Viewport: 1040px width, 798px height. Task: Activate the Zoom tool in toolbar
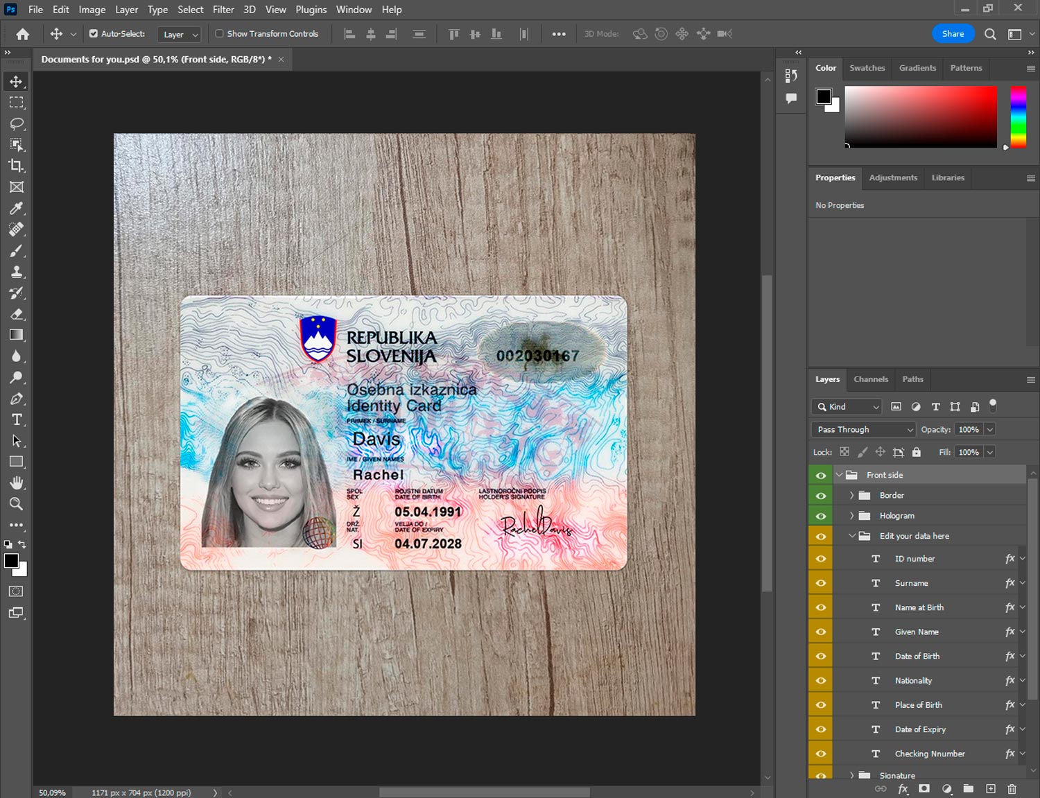point(16,504)
